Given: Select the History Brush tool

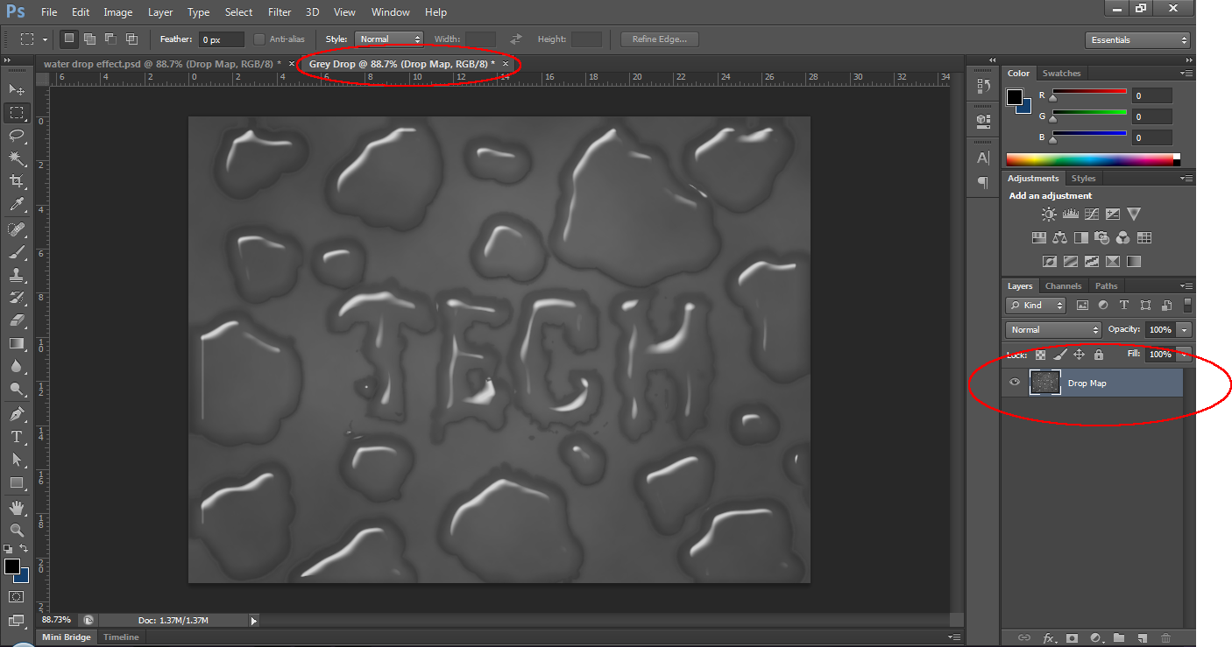Looking at the screenshot, I should [17, 298].
